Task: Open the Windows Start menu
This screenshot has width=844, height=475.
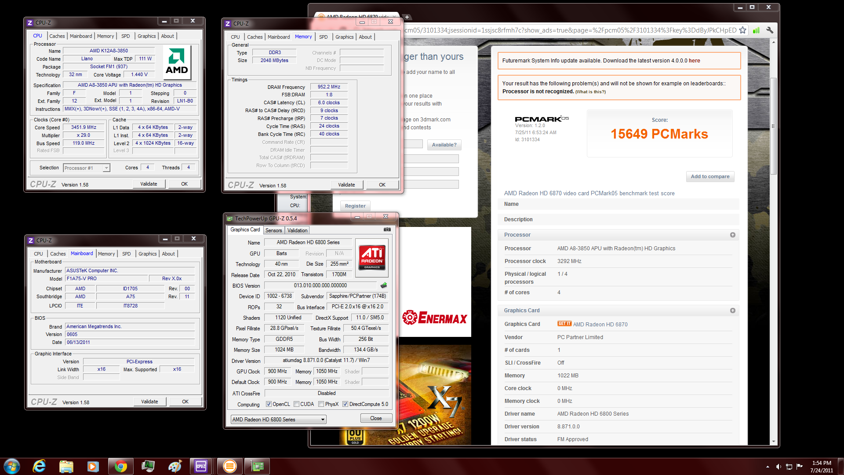Action: tap(12, 466)
